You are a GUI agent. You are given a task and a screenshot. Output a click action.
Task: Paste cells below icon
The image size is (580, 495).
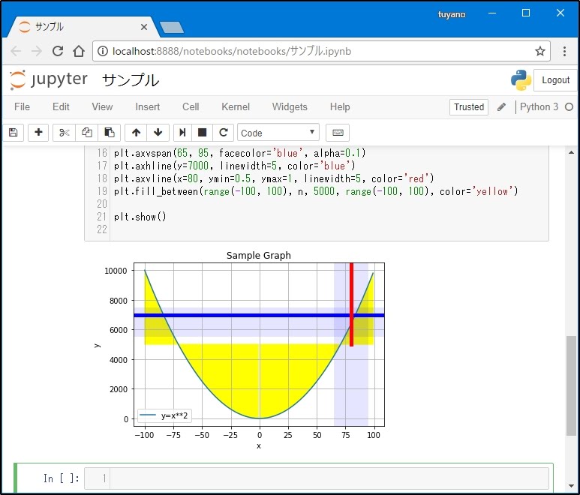point(109,133)
